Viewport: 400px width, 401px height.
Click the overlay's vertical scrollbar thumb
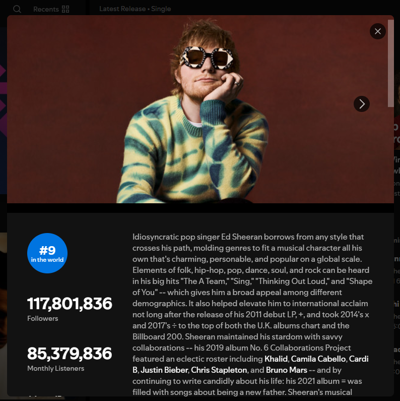click(x=390, y=63)
